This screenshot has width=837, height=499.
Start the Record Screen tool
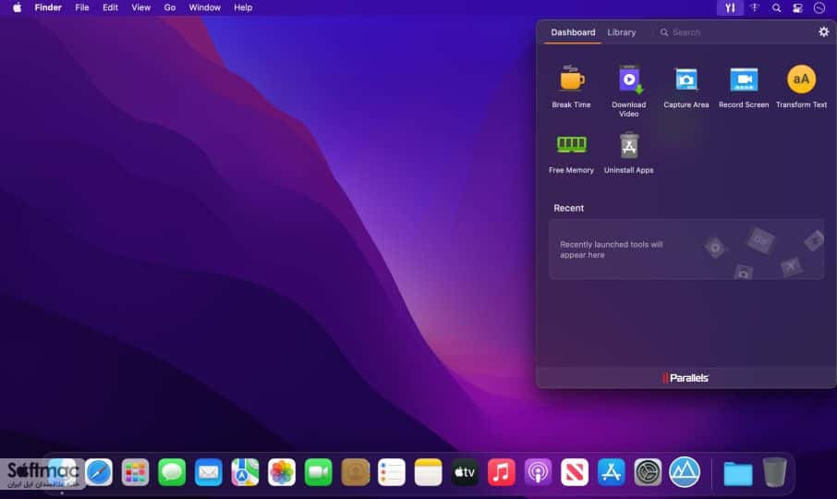point(744,87)
